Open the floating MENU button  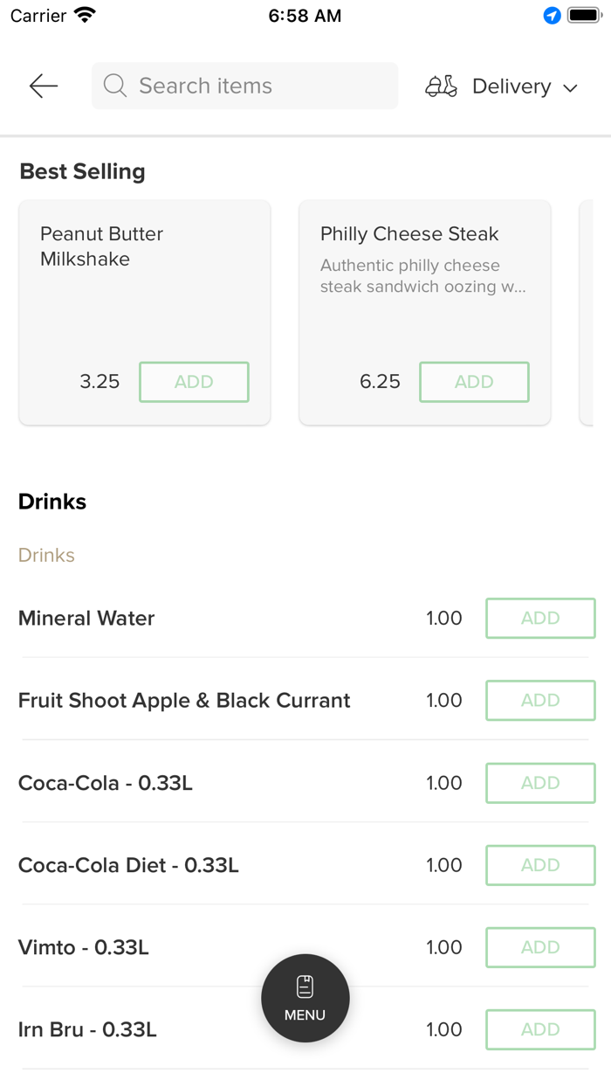[x=305, y=998]
